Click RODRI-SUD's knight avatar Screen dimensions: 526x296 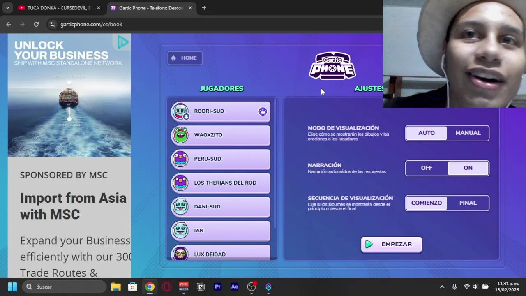tap(180, 111)
